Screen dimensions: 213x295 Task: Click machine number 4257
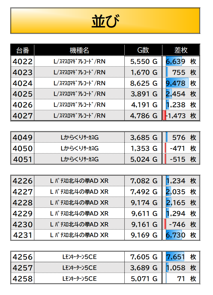23,268
